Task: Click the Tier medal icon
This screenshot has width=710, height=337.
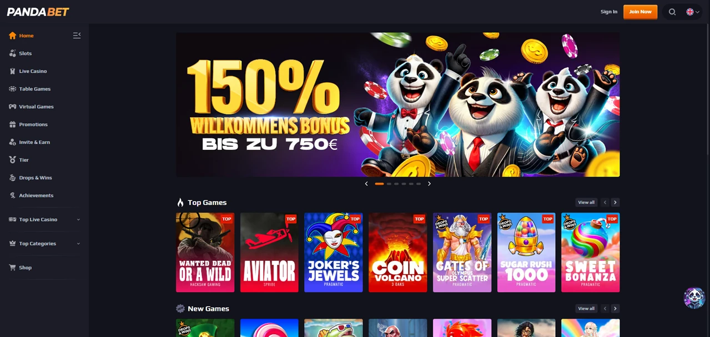Action: point(12,160)
